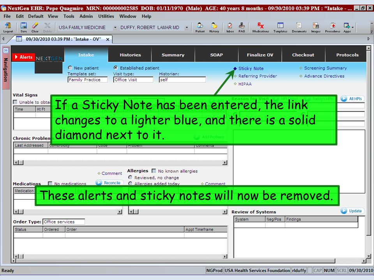Save the encounter with Save icon

coord(24,27)
